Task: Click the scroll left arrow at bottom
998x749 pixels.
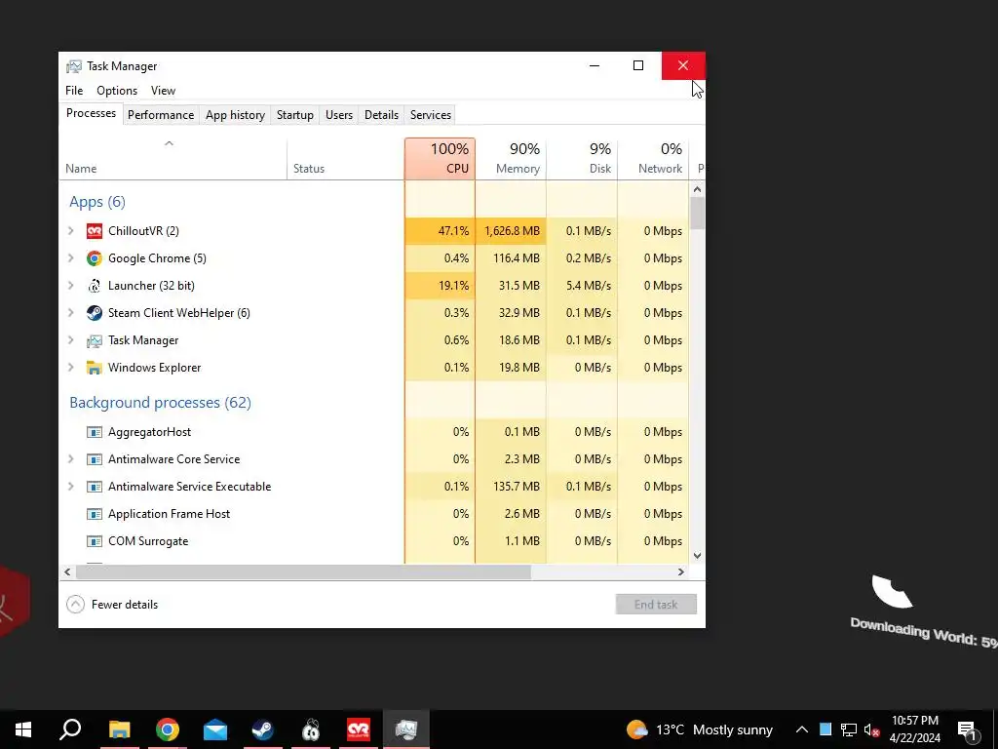Action: pyautogui.click(x=67, y=572)
